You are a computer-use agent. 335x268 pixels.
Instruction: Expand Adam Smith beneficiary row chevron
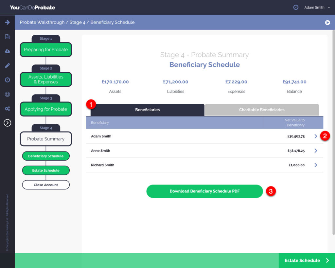[316, 136]
